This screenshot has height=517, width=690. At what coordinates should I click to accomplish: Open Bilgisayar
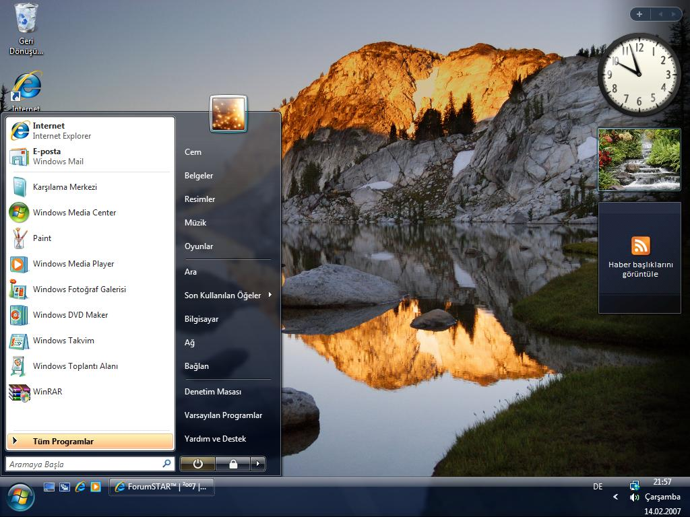coord(228,318)
